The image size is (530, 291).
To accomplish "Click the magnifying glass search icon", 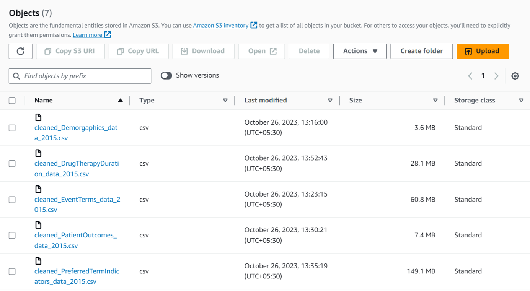I will (x=16, y=76).
